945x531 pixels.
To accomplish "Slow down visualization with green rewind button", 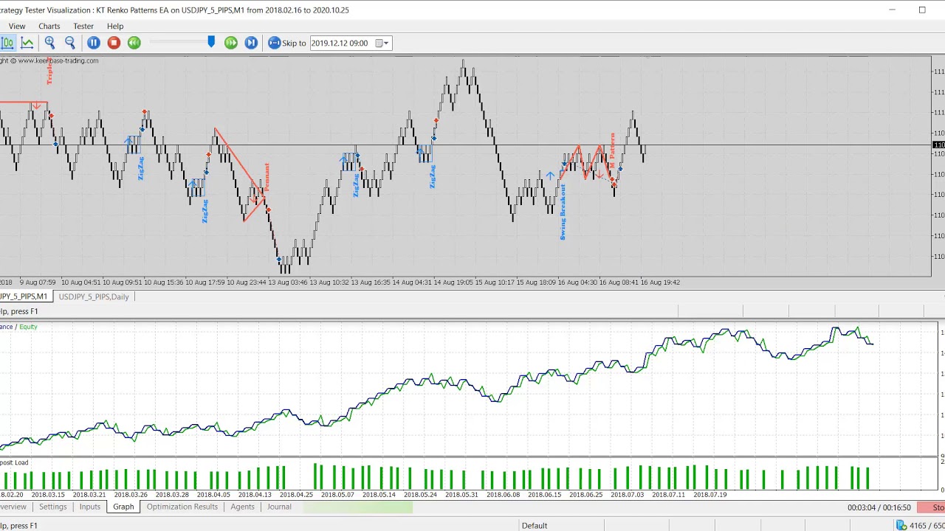I will point(134,43).
